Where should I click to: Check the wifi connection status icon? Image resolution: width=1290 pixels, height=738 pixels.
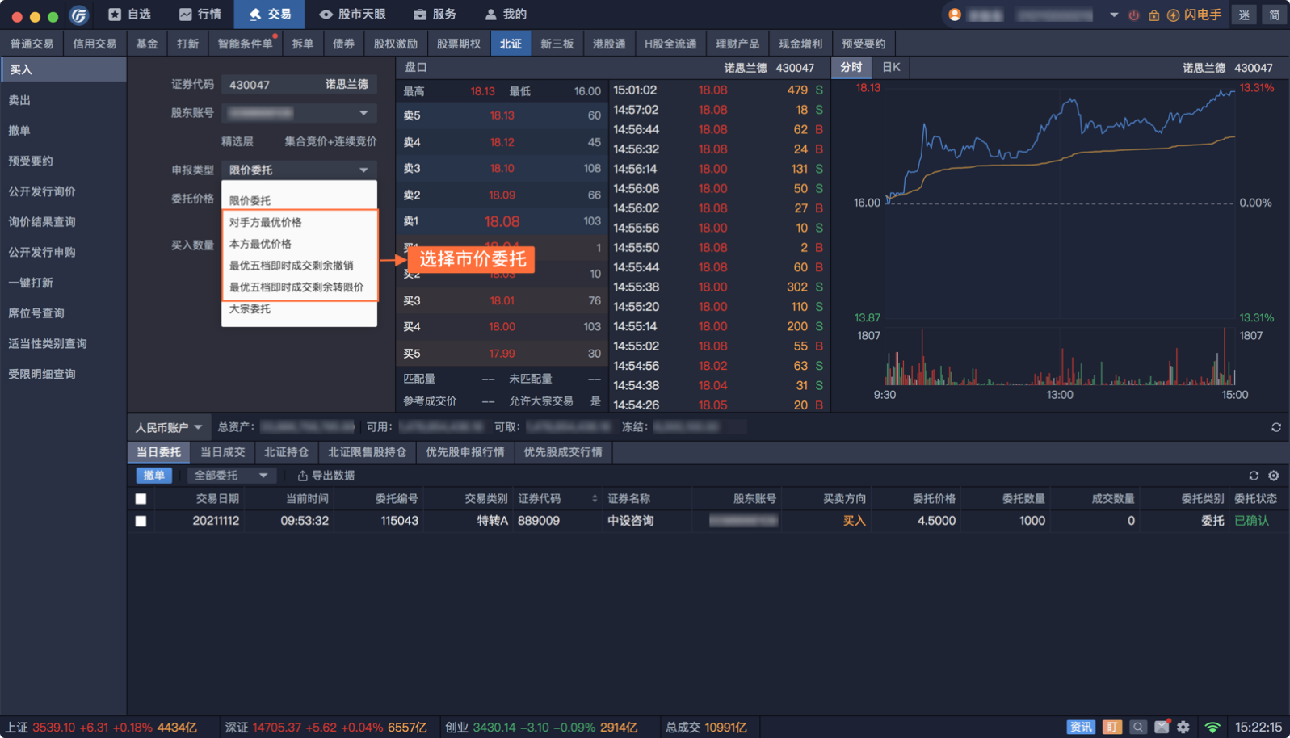point(1212,728)
